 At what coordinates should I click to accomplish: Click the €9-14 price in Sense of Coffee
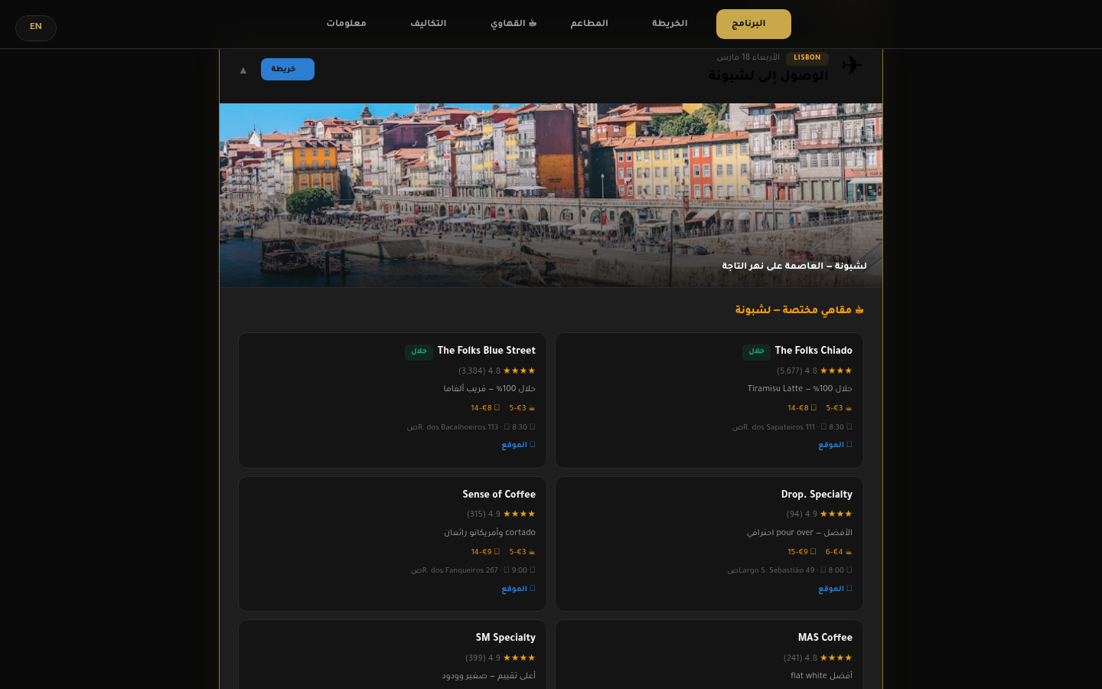coord(481,552)
